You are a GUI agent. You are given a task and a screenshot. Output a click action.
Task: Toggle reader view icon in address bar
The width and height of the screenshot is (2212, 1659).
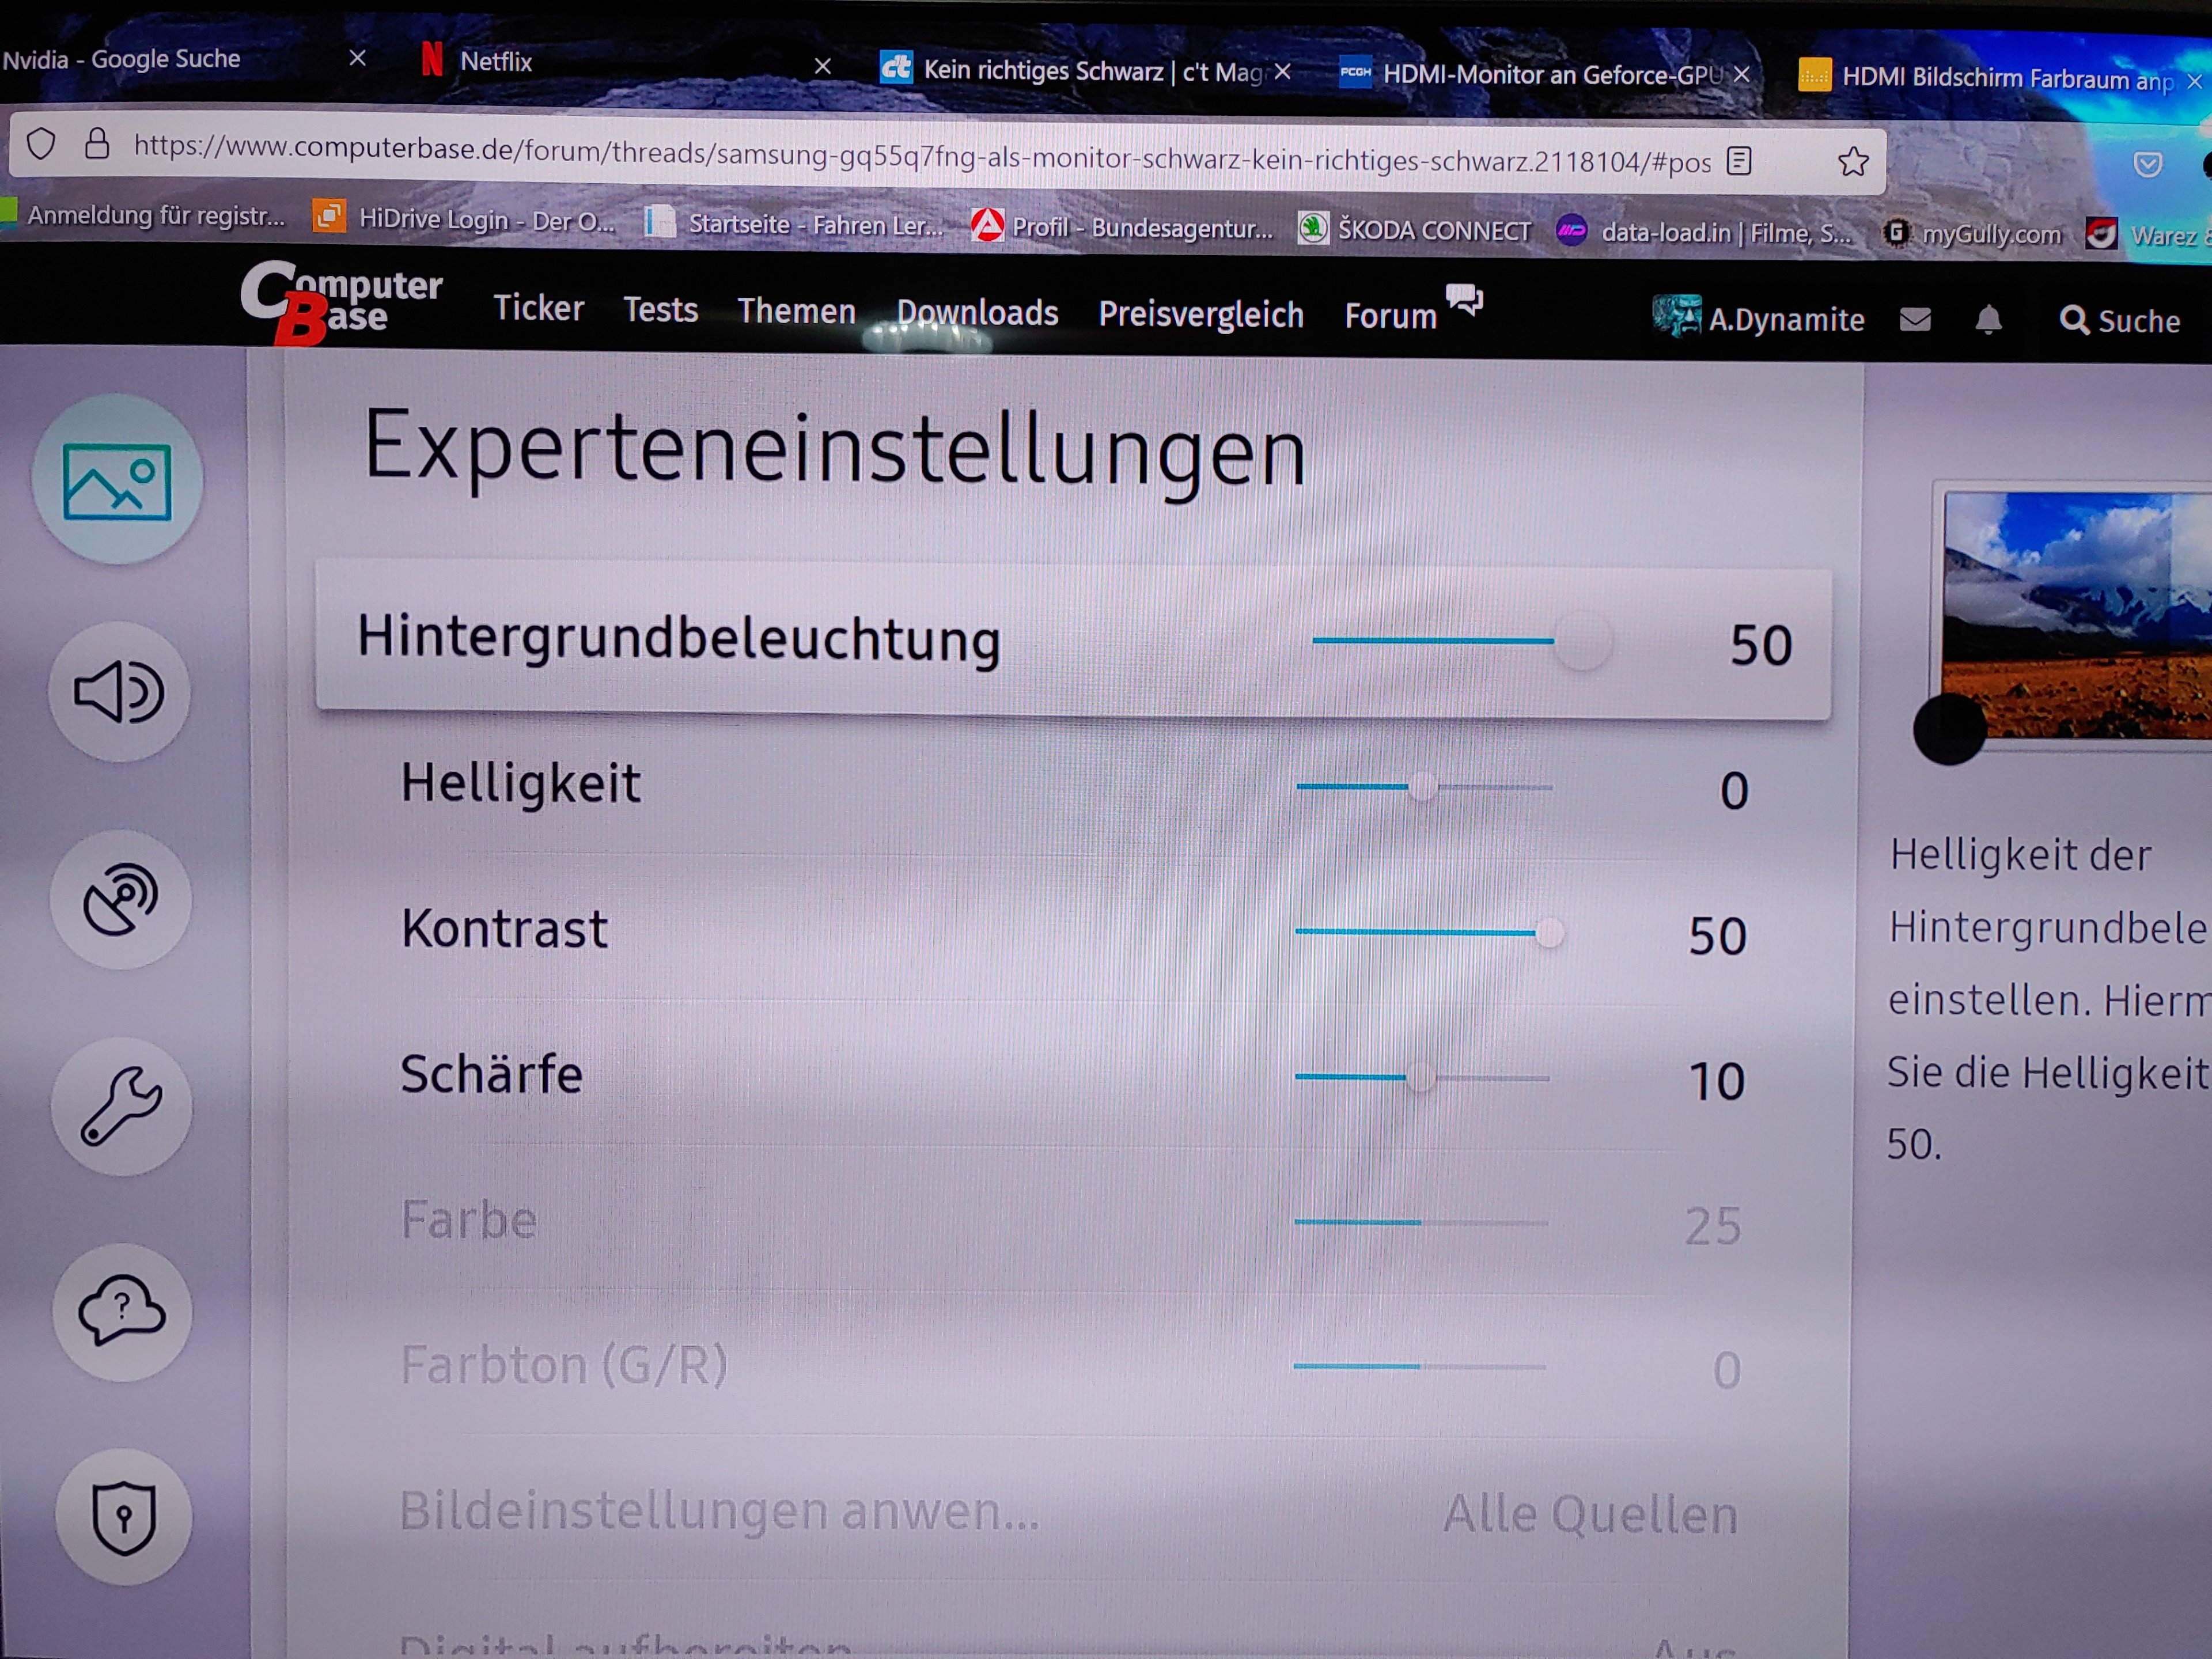pos(1739,160)
